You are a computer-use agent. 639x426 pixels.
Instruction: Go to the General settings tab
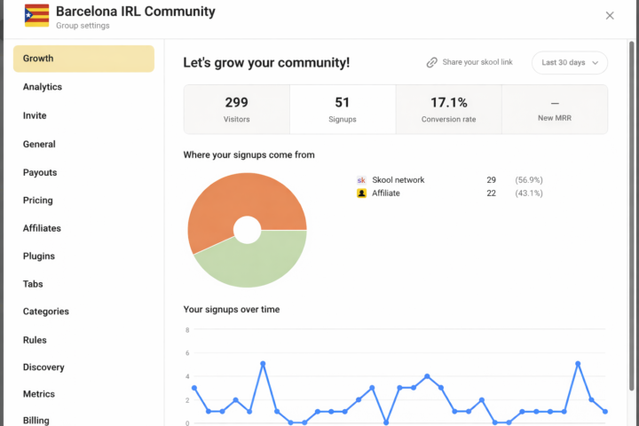click(39, 144)
